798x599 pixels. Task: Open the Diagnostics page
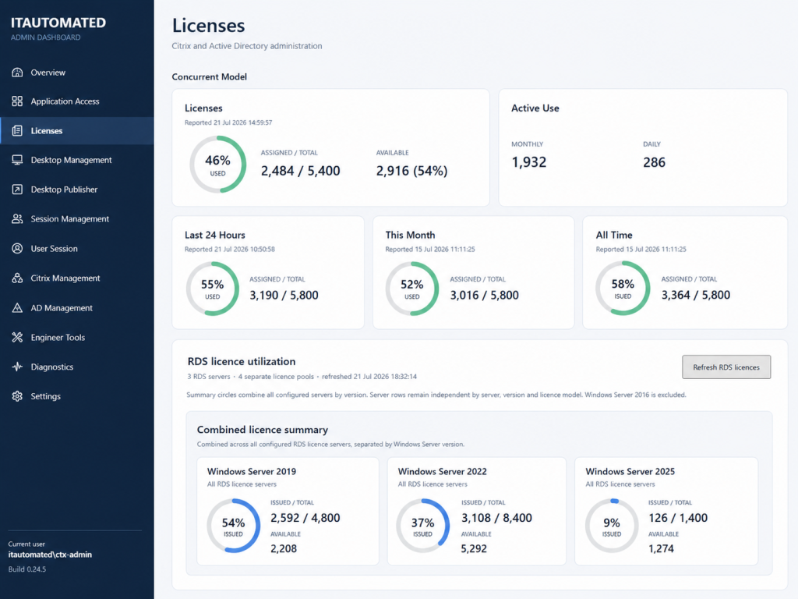pos(77,367)
